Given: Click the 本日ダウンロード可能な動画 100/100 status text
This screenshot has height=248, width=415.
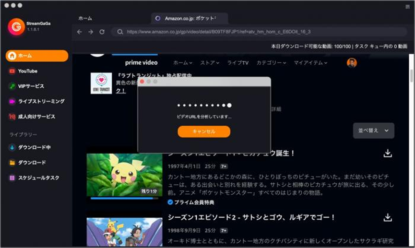Looking at the screenshot, I should click(x=311, y=47).
